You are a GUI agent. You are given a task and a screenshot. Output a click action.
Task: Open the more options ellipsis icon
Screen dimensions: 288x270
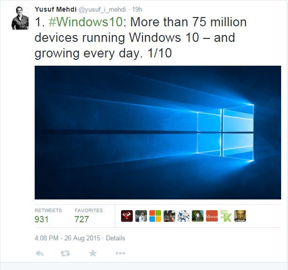(120, 253)
